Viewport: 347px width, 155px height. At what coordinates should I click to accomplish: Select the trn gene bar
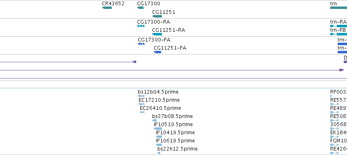(338, 8)
